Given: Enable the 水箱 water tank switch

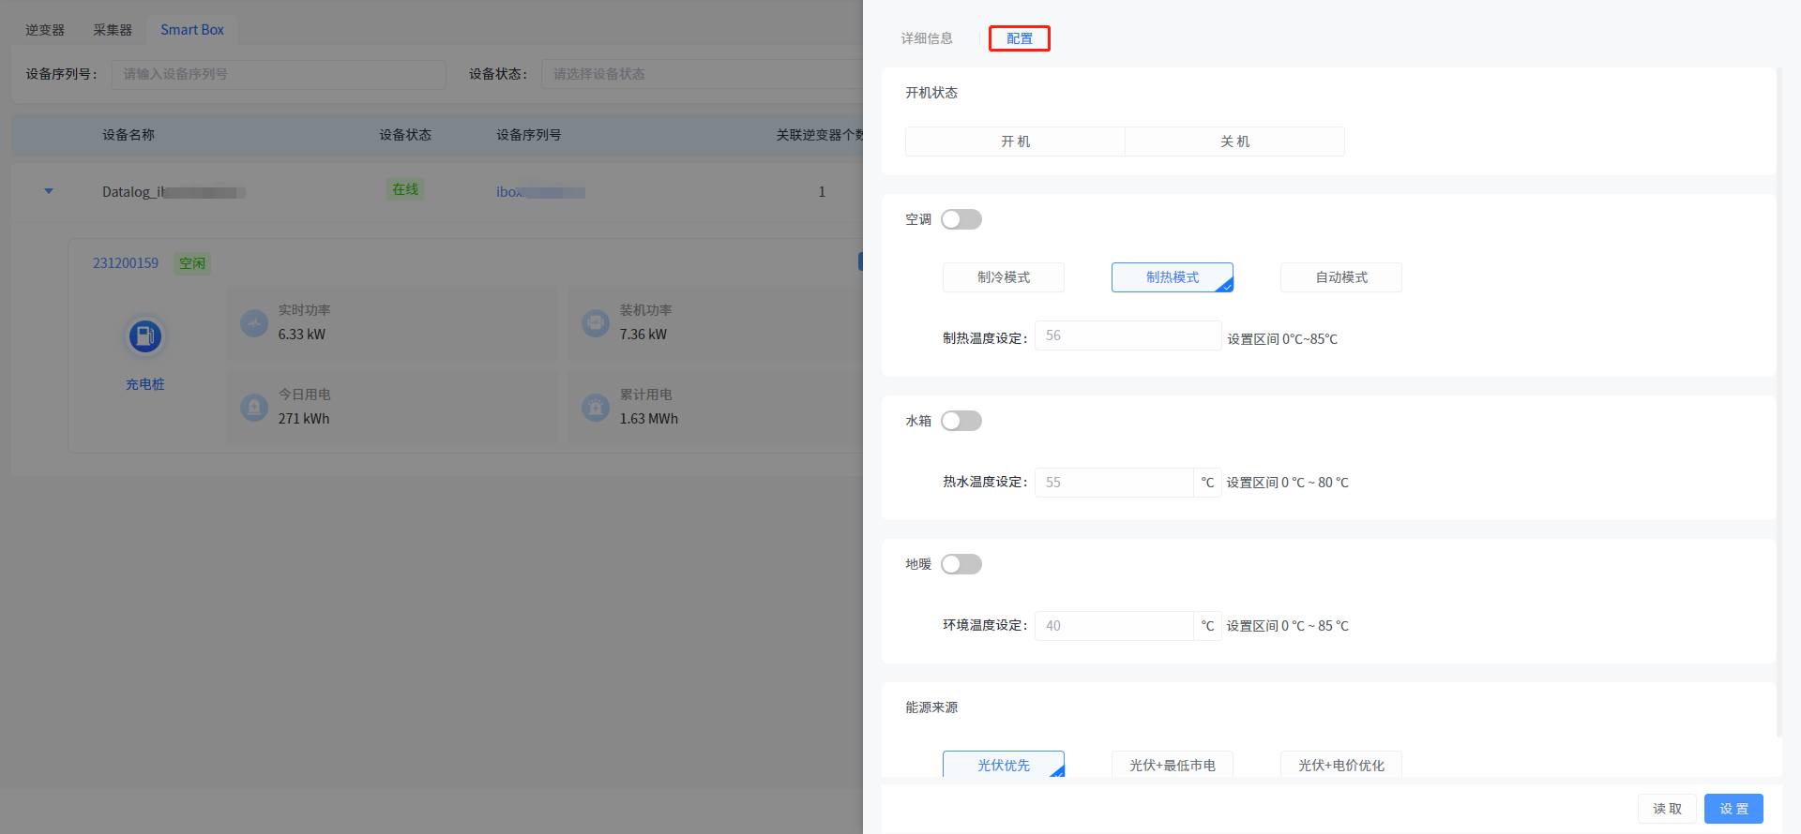Looking at the screenshot, I should coord(961,421).
